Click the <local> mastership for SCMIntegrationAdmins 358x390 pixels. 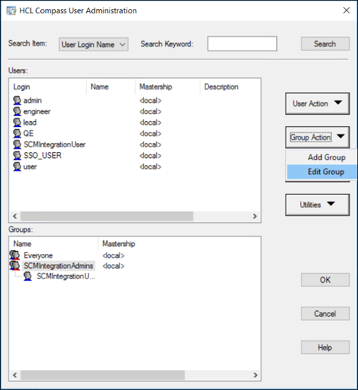pyautogui.click(x=113, y=266)
